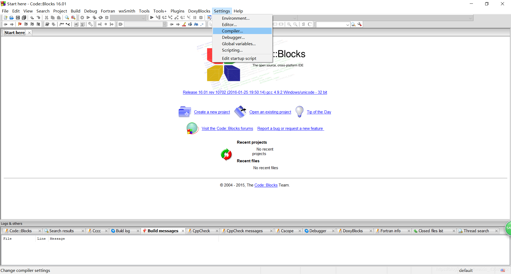Screen dimensions: 511x274
Task: Click the Tip of the Day link
Action: coord(319,112)
